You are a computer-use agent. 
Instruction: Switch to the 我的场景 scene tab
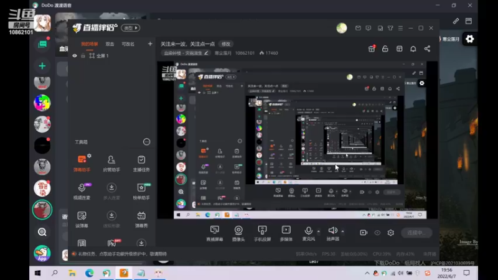click(89, 44)
